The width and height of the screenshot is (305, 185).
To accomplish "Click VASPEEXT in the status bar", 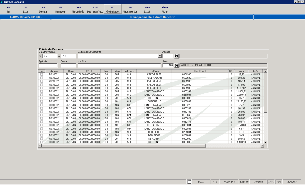I will 229,182.
